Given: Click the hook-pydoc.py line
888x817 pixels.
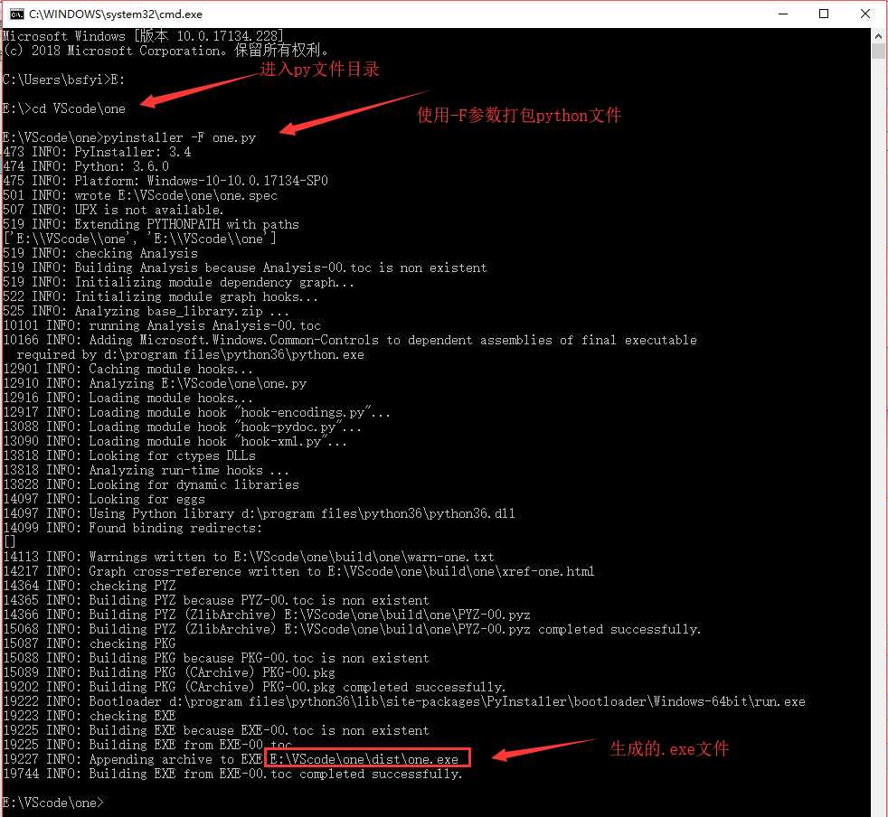Looking at the screenshot, I should [183, 427].
